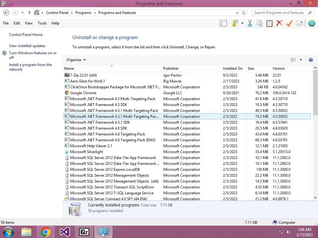Image resolution: width=318 pixels, height=238 pixels.
Task: Click the Google Chrome list icon
Action: coord(67,93)
